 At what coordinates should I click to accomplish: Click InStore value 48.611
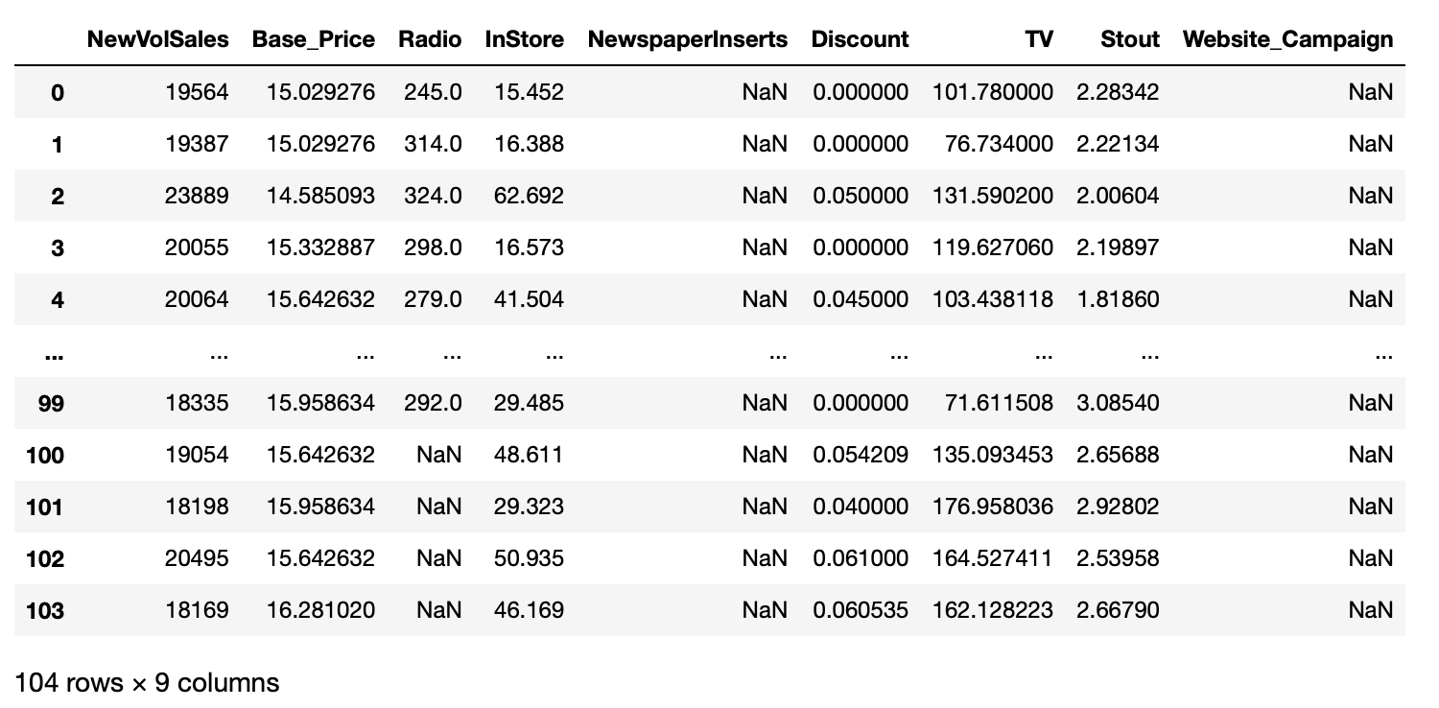click(x=529, y=455)
